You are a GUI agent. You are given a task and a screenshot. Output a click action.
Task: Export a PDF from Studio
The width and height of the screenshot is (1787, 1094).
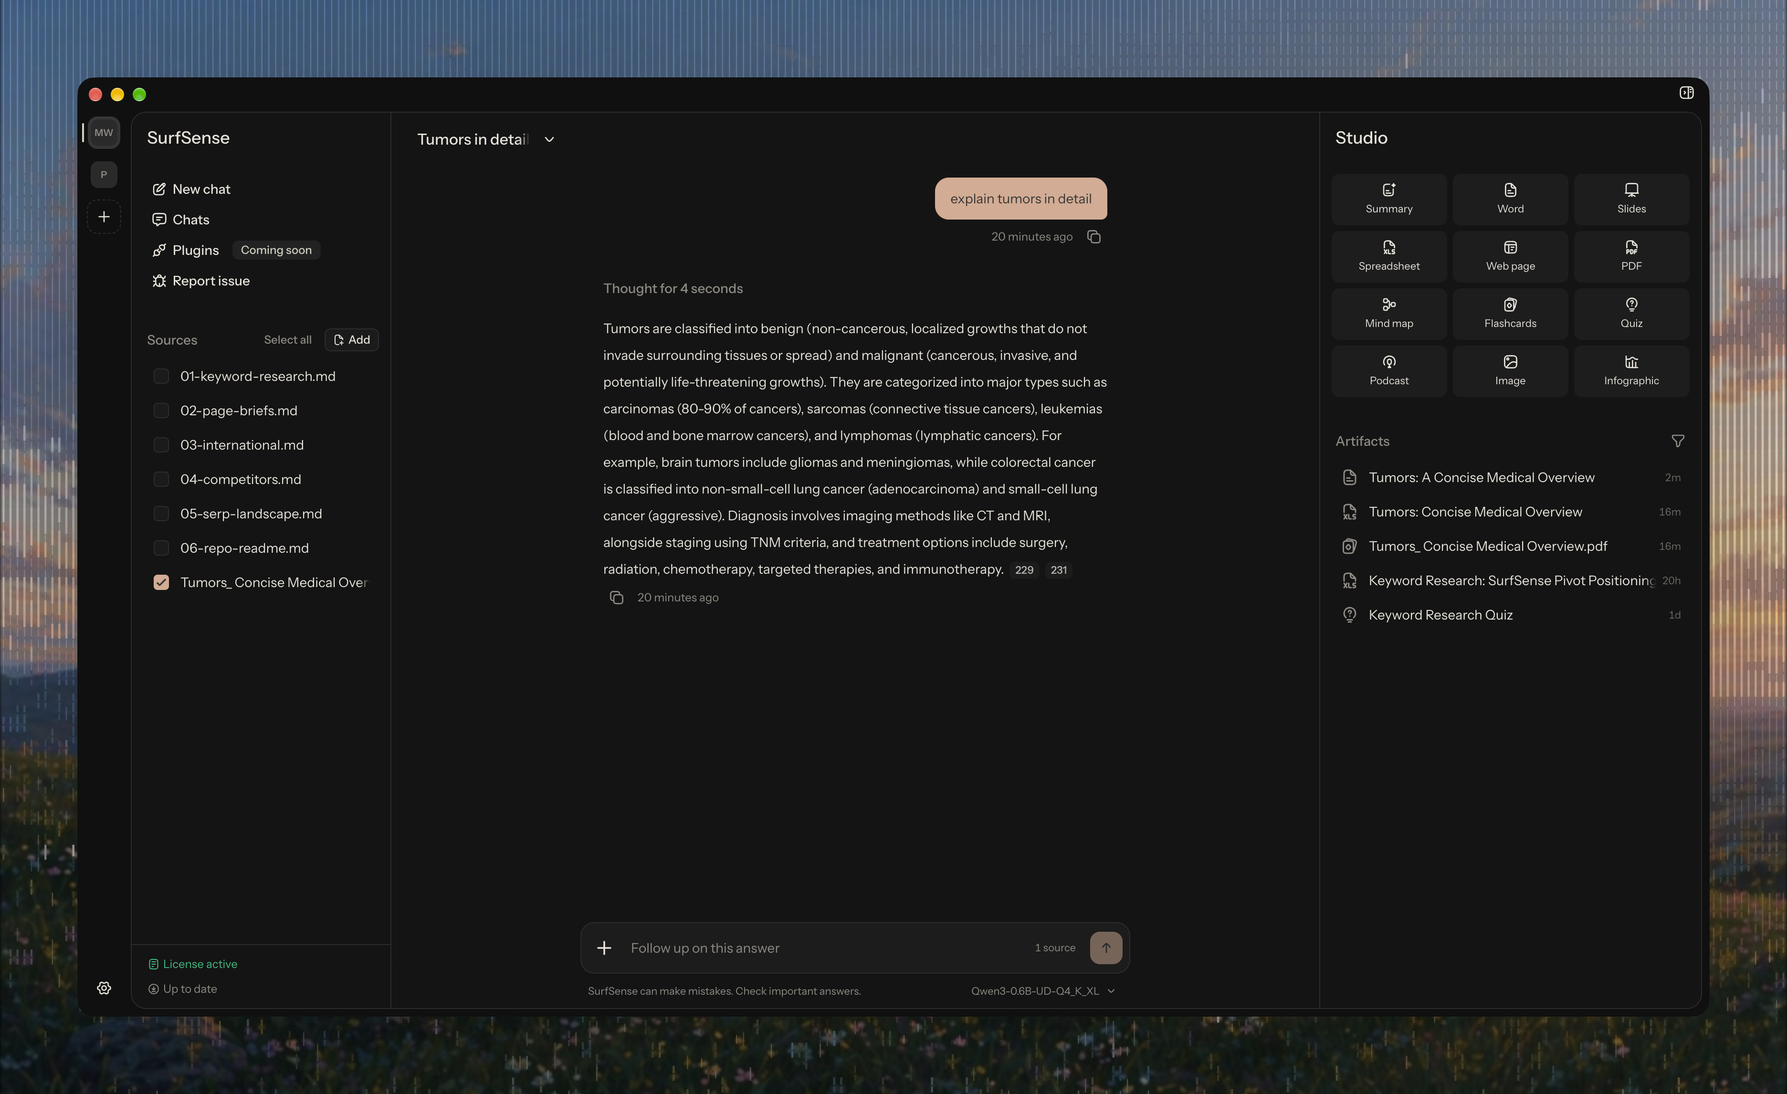(1631, 256)
